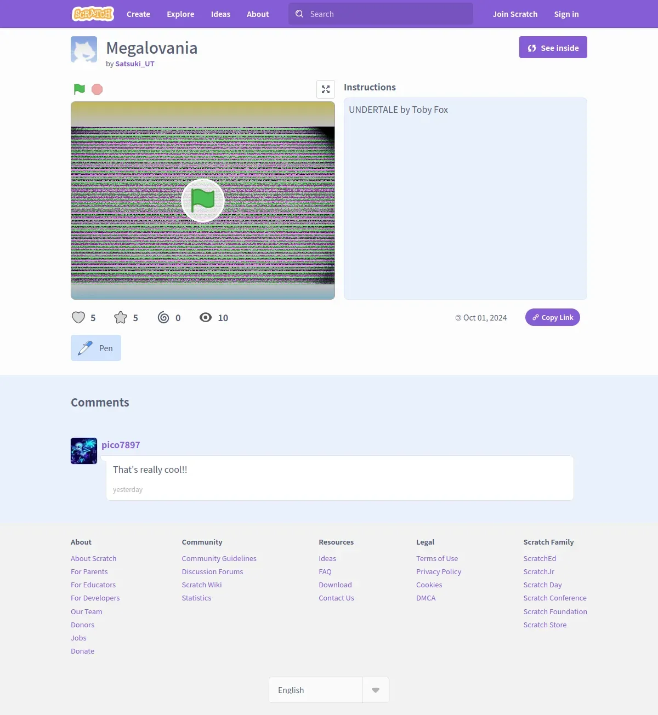
Task: Open the Terms of Use link
Action: point(437,558)
